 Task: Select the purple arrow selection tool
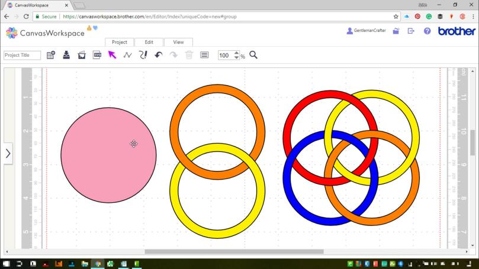pyautogui.click(x=112, y=55)
